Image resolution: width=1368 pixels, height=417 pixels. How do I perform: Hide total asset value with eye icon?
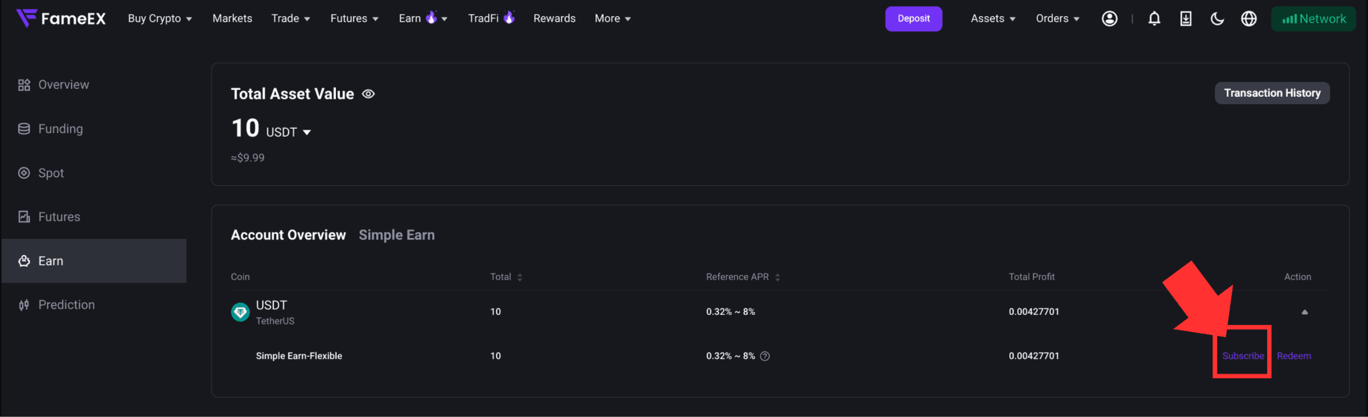pos(368,94)
